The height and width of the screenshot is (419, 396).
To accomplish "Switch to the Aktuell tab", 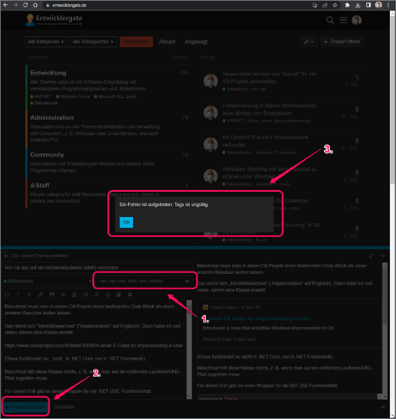I will coord(167,42).
